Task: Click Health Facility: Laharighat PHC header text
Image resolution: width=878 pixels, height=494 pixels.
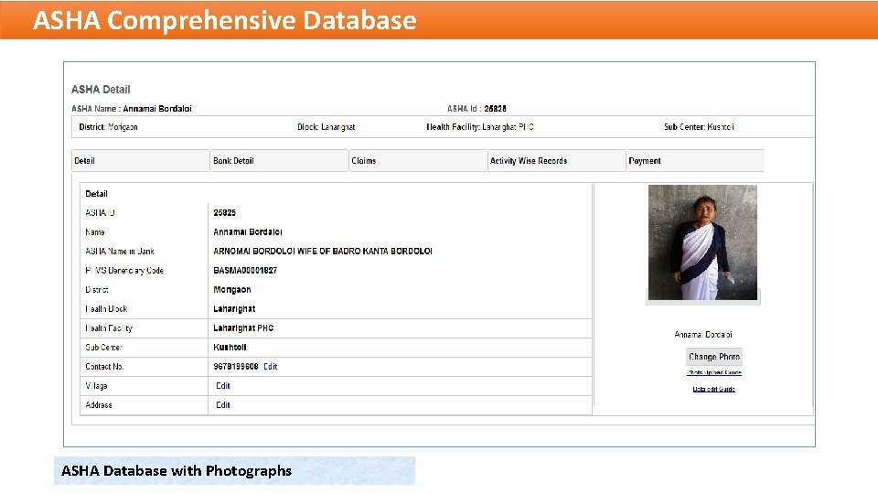Action: coord(480,126)
